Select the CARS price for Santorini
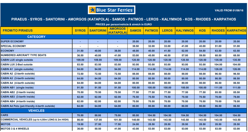This screenshot has height=132, width=248. [x=98, y=115]
